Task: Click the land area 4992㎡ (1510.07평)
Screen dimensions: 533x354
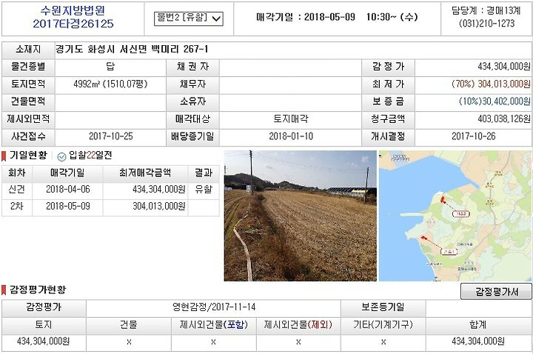Action: pos(110,84)
